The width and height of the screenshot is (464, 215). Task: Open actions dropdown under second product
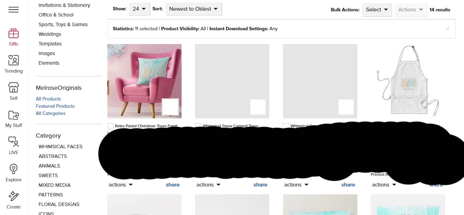(208, 185)
